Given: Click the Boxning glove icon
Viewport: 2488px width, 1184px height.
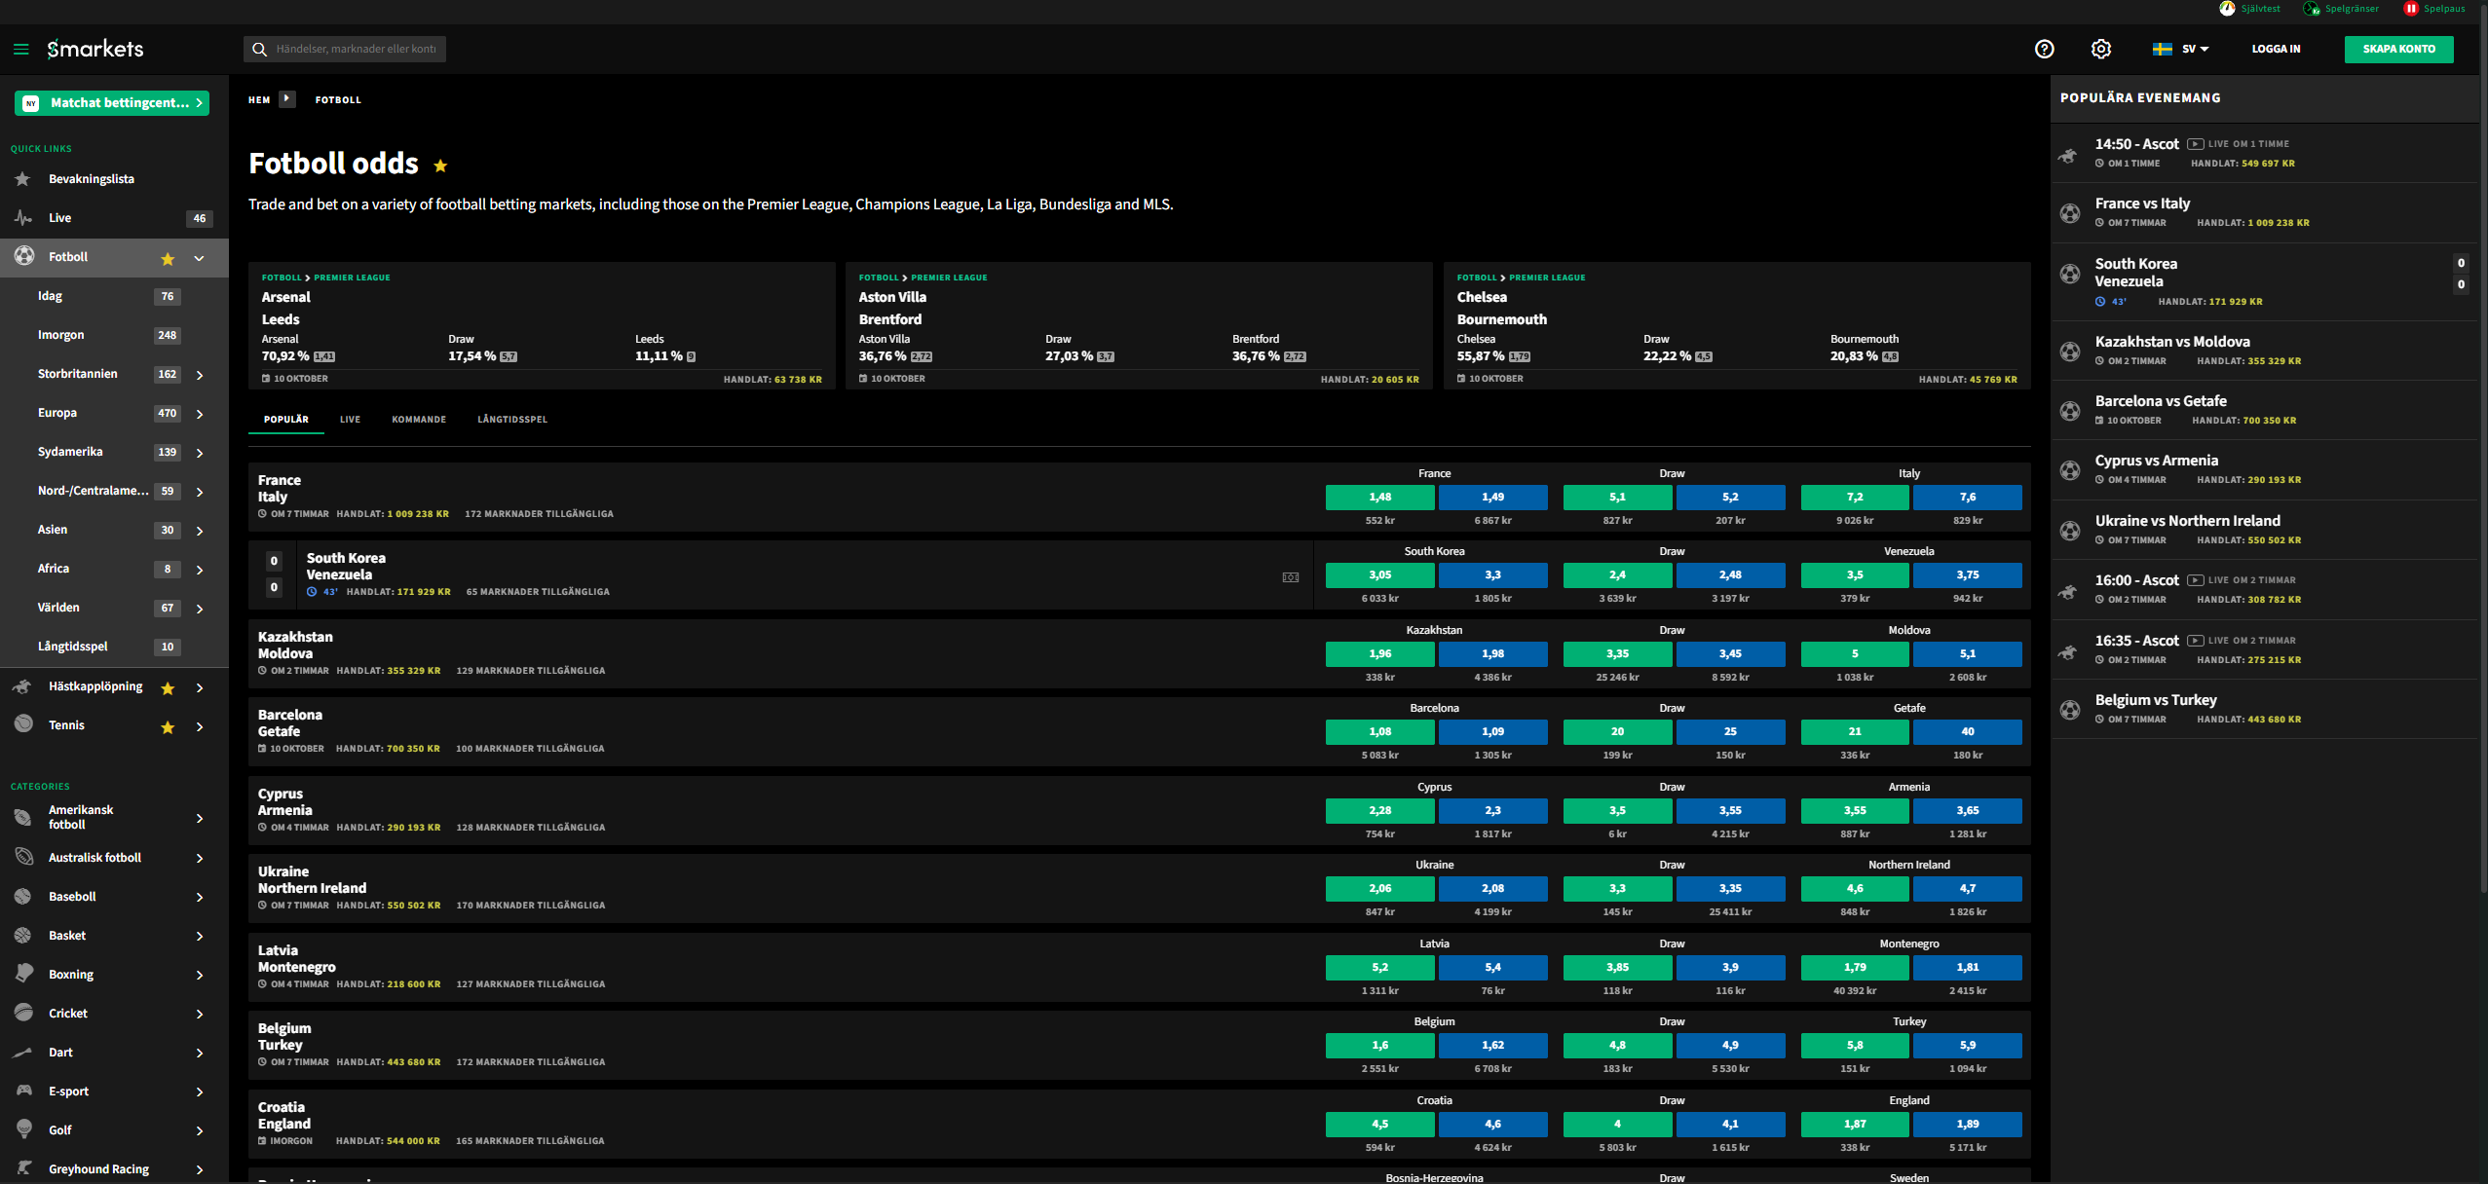Looking at the screenshot, I should pos(23,974).
